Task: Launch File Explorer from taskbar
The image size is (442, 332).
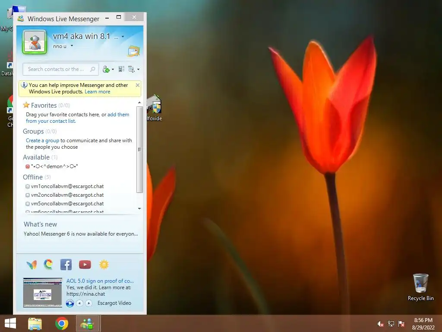Action: point(35,323)
